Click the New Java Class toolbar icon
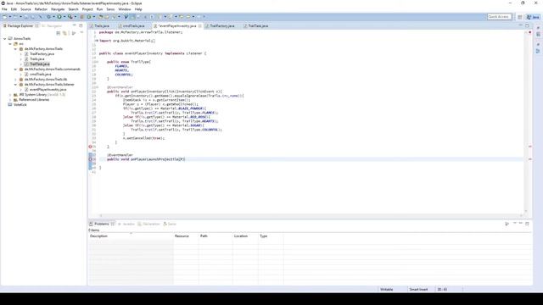The width and height of the screenshot is (543, 305). coord(89,17)
